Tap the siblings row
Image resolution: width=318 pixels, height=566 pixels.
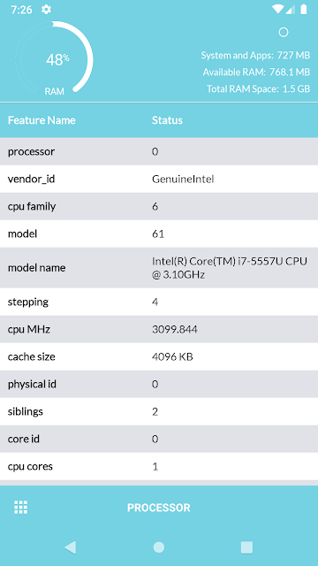tap(159, 411)
